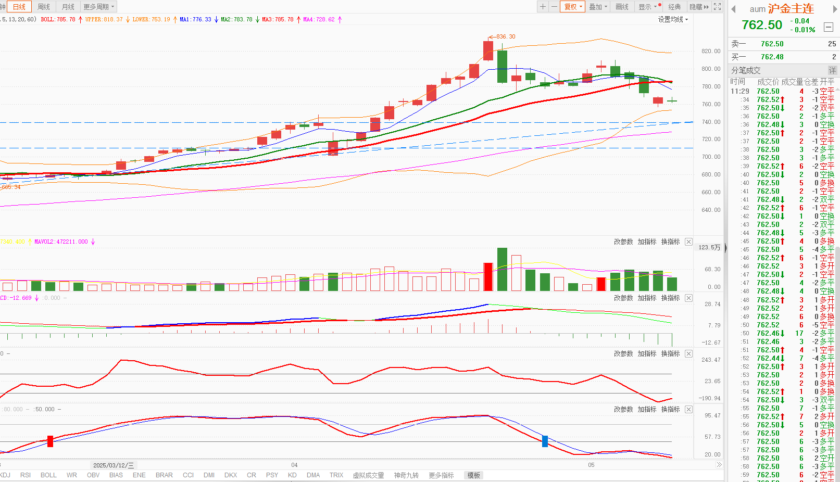This screenshot has width=840, height=482.
Task: Activate 画线 drawing tools
Action: [x=622, y=7]
